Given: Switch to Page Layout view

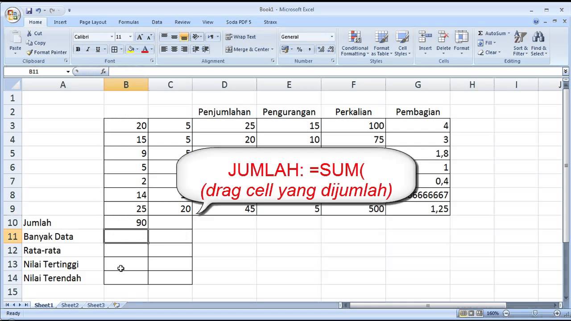Looking at the screenshot, I should click(x=472, y=313).
